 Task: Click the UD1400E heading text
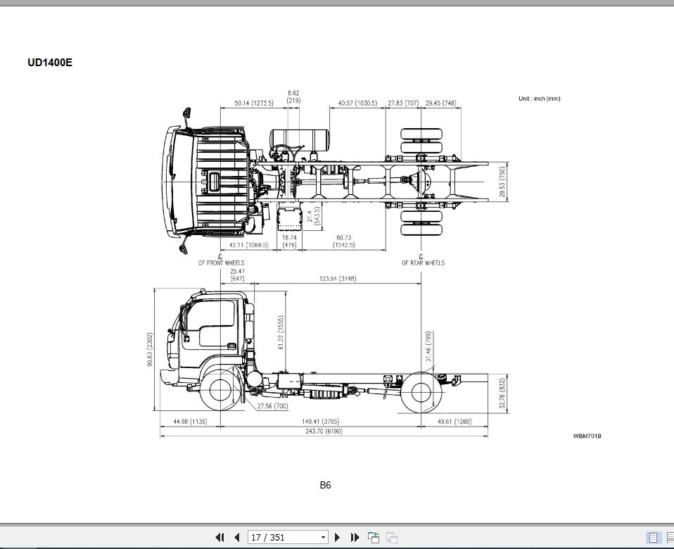pyautogui.click(x=50, y=63)
